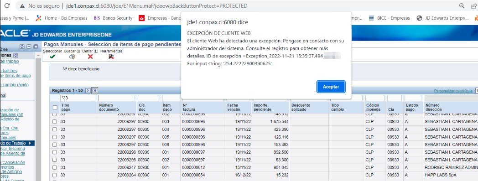The width and height of the screenshot is (478, 181).
Task: Click invoice number 0000000854
Action: (x=203, y=175)
